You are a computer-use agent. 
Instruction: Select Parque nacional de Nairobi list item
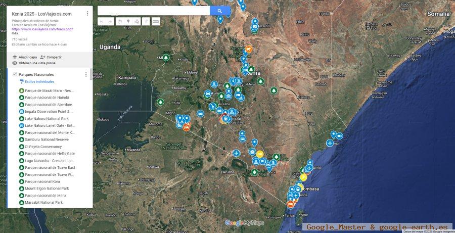(x=44, y=98)
